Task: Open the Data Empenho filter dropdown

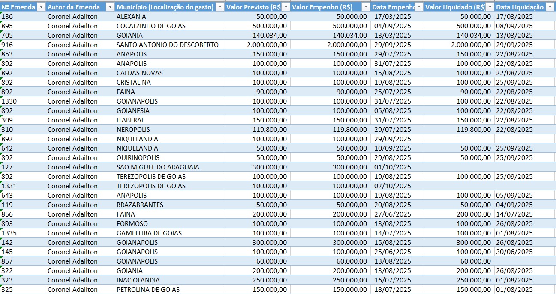Action: coord(418,7)
